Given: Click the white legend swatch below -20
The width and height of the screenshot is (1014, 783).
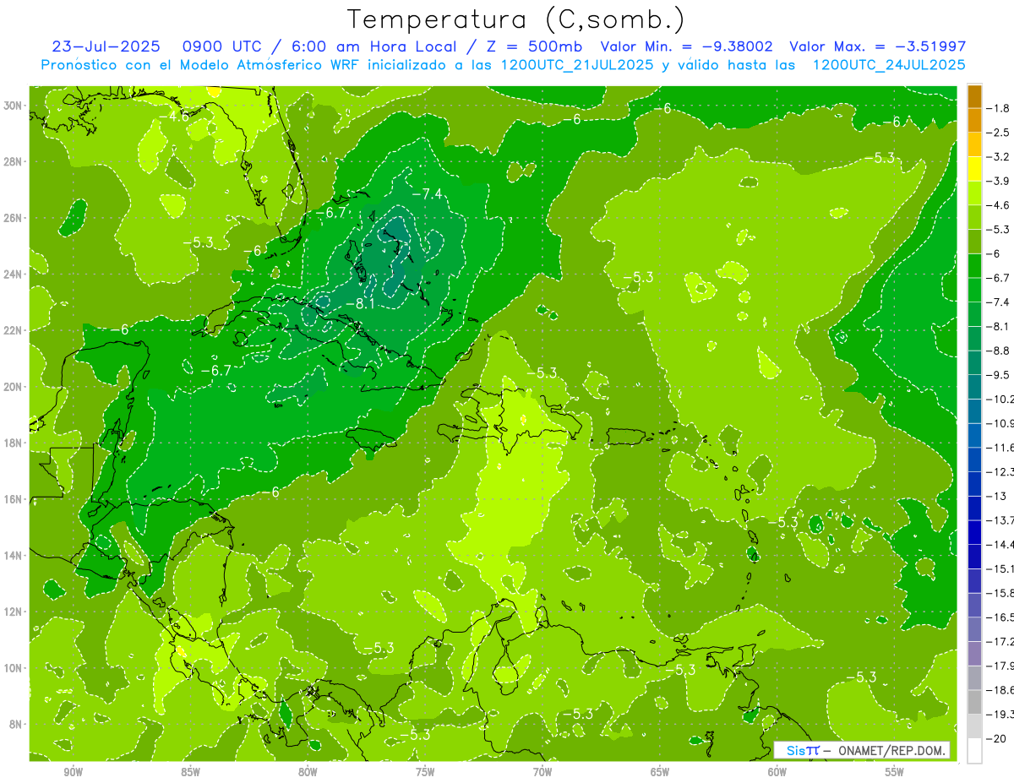Looking at the screenshot, I should pos(974,750).
